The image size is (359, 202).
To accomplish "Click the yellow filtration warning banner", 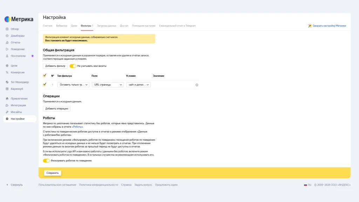I will [x=99, y=39].
